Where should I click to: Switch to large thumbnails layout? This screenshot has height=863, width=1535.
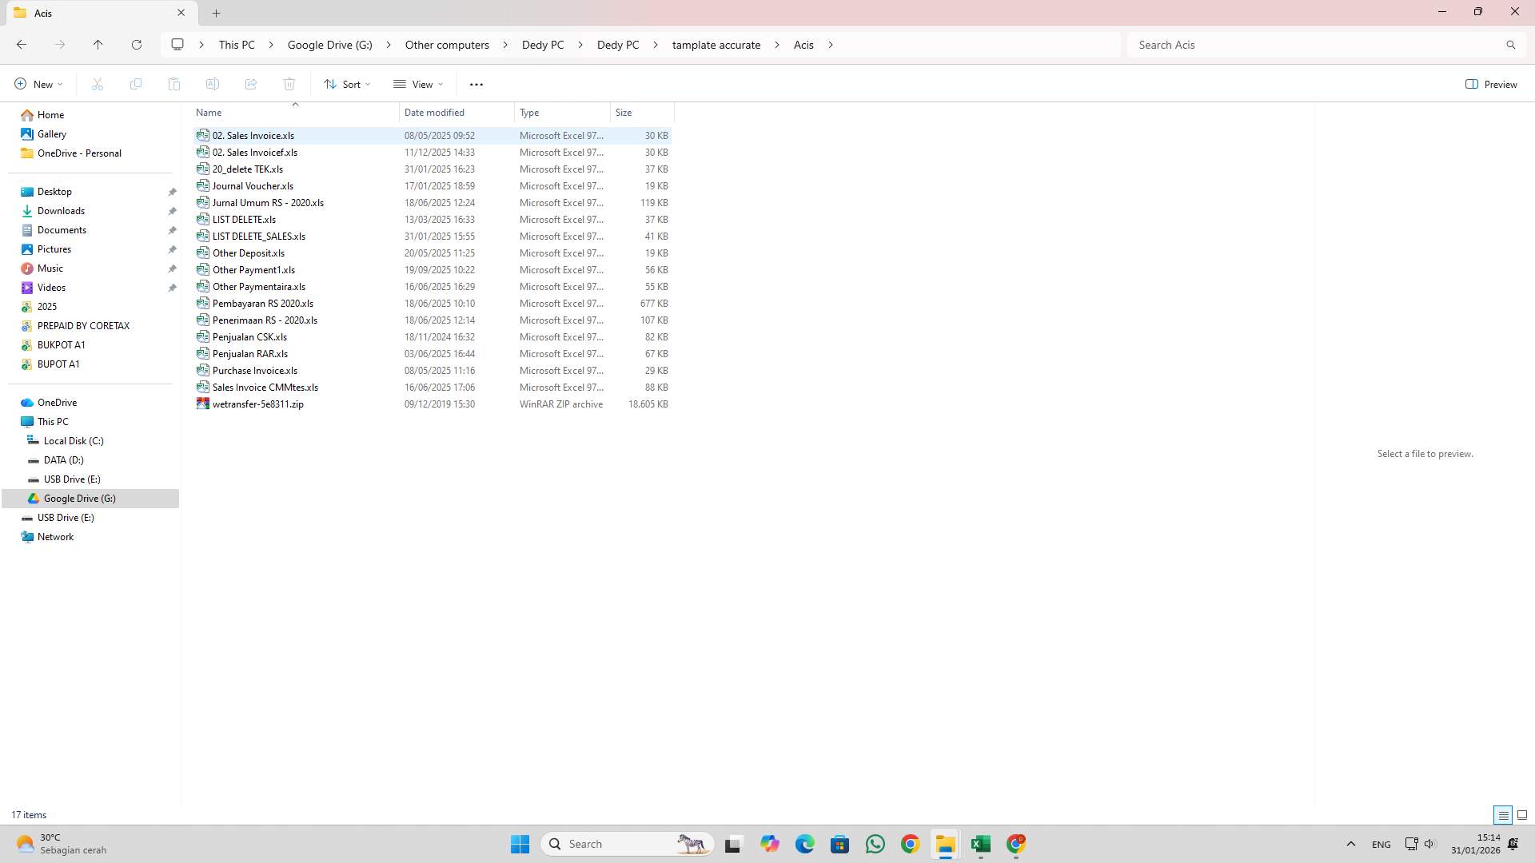(x=1521, y=815)
